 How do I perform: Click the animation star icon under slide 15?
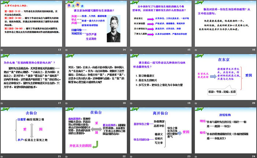pos(131,50)
